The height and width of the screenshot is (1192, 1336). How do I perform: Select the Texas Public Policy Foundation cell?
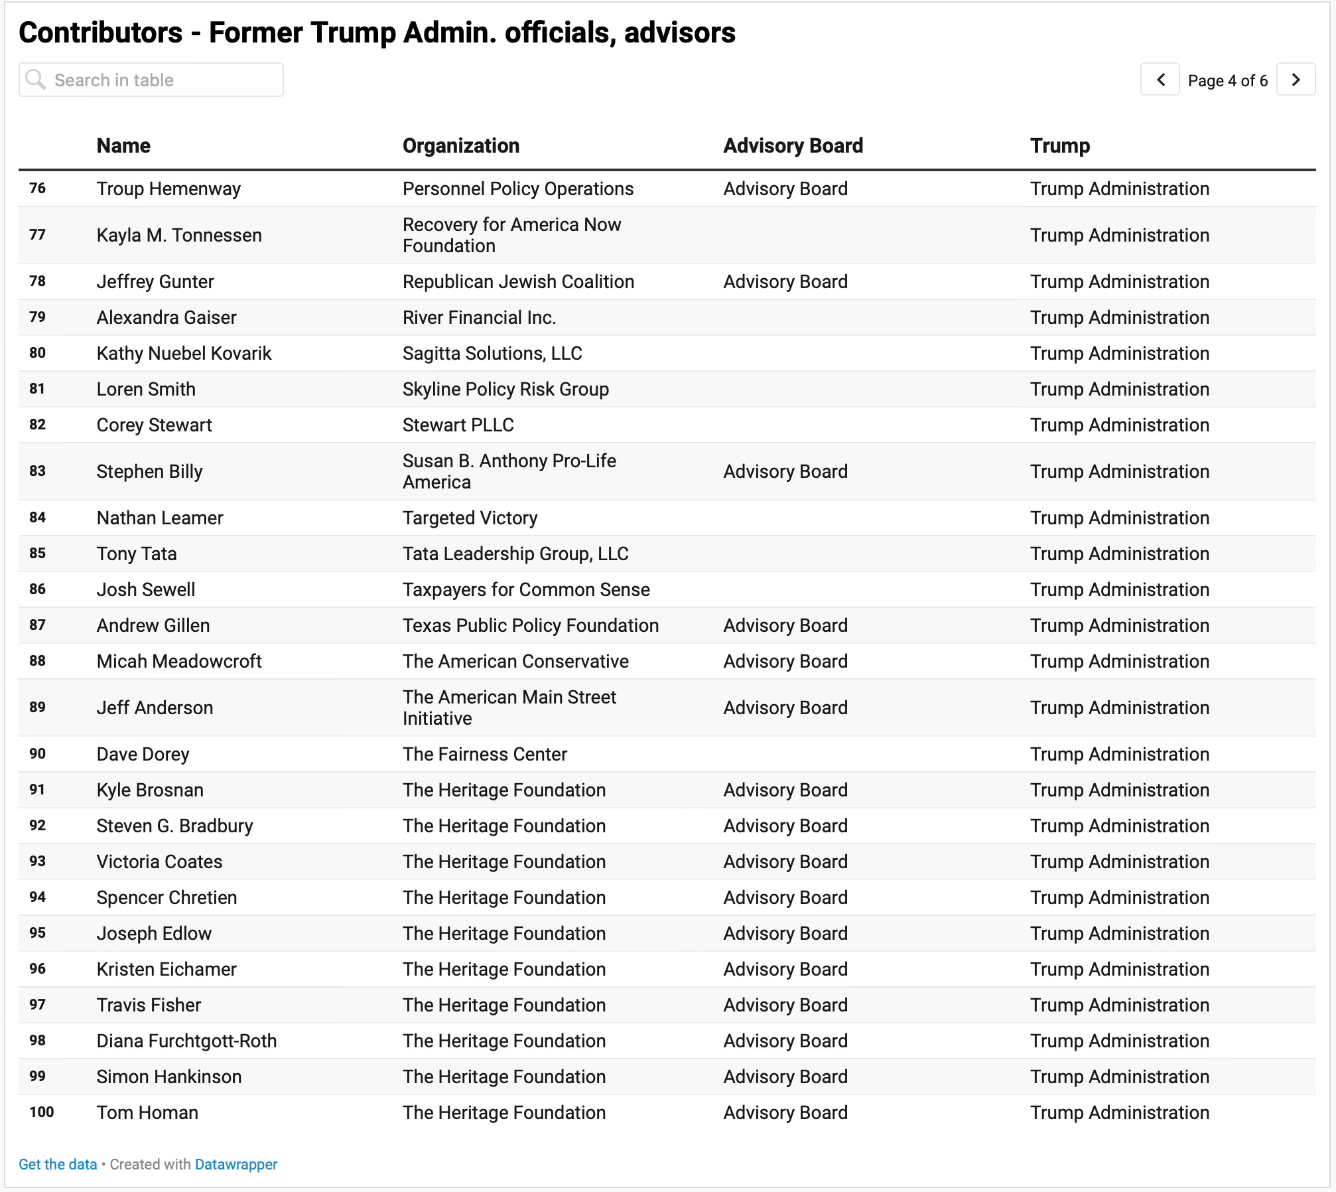pyautogui.click(x=531, y=625)
